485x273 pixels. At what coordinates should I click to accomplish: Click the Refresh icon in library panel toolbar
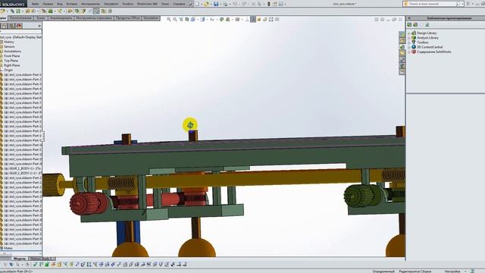(427, 24)
